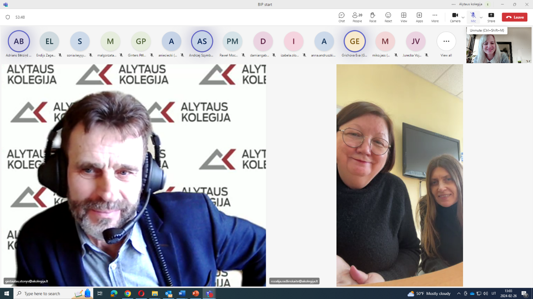
Task: Click the gintautas.stonys@akolegija.lt name label
Action: coord(26,281)
